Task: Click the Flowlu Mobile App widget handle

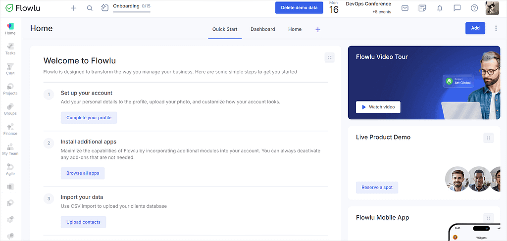Action: point(488,218)
